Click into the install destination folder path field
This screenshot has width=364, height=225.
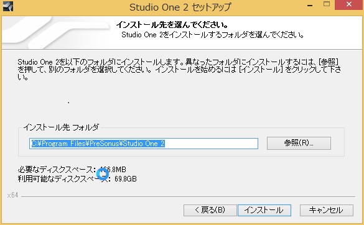144,144
